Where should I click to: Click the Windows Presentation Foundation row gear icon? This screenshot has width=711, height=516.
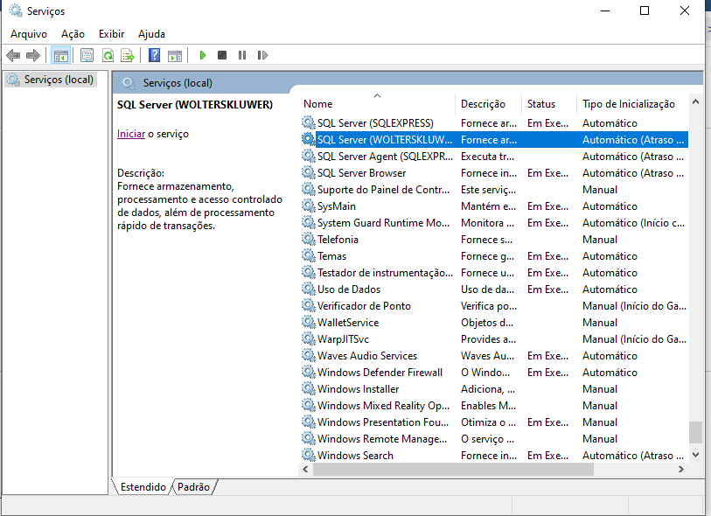point(309,422)
